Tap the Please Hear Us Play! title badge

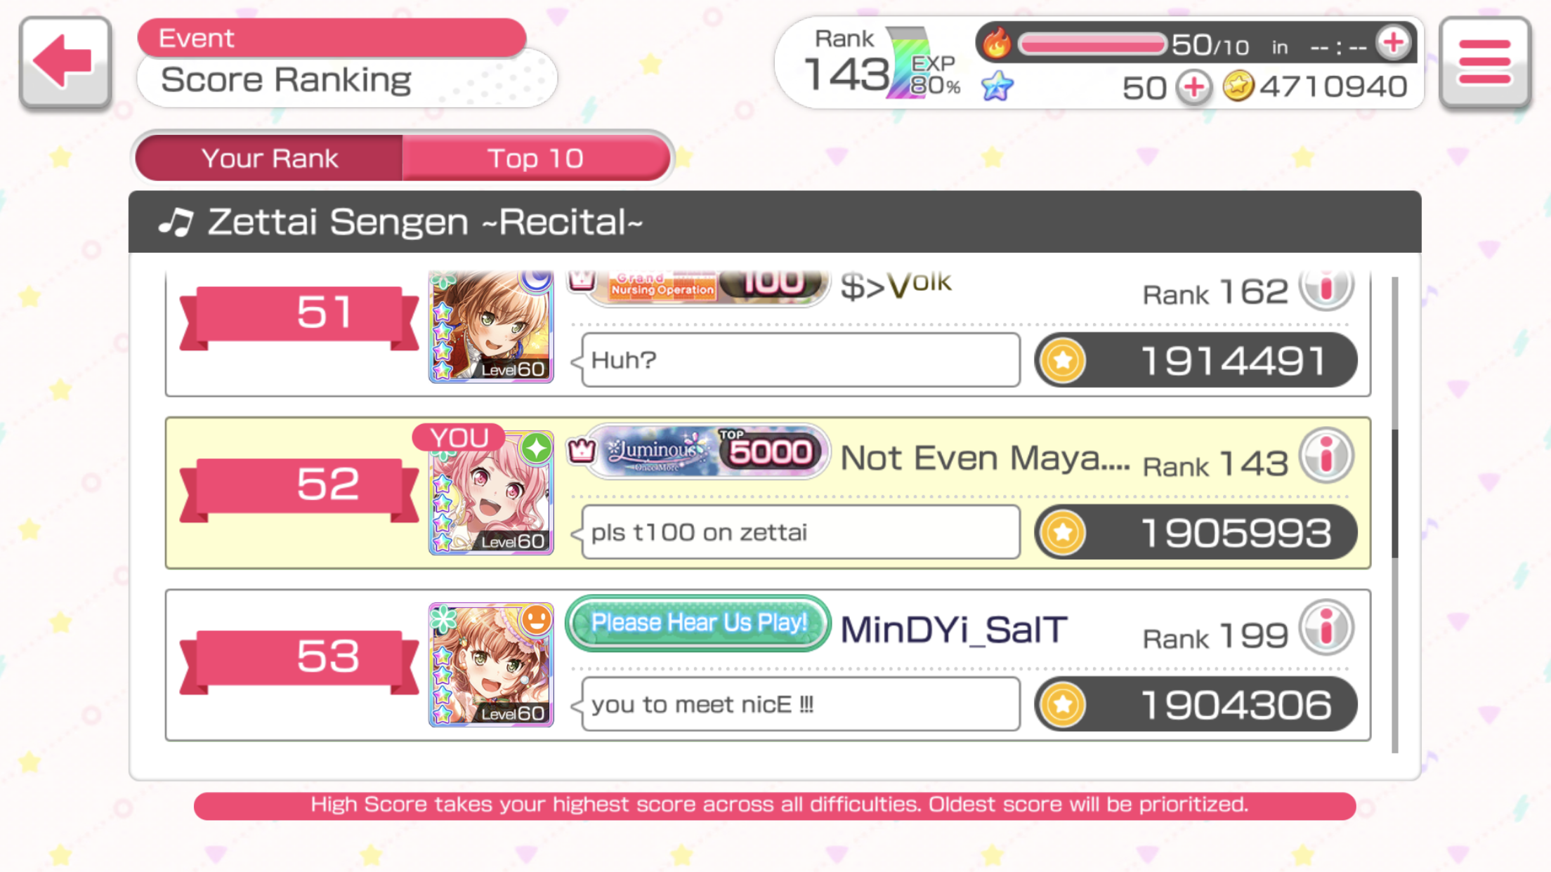(698, 623)
